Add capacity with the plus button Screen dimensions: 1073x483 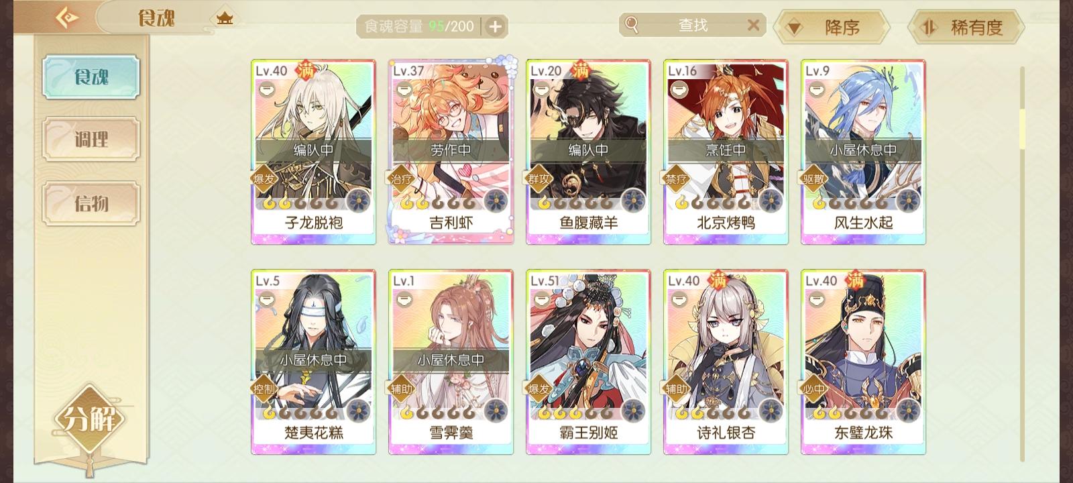[x=495, y=27]
